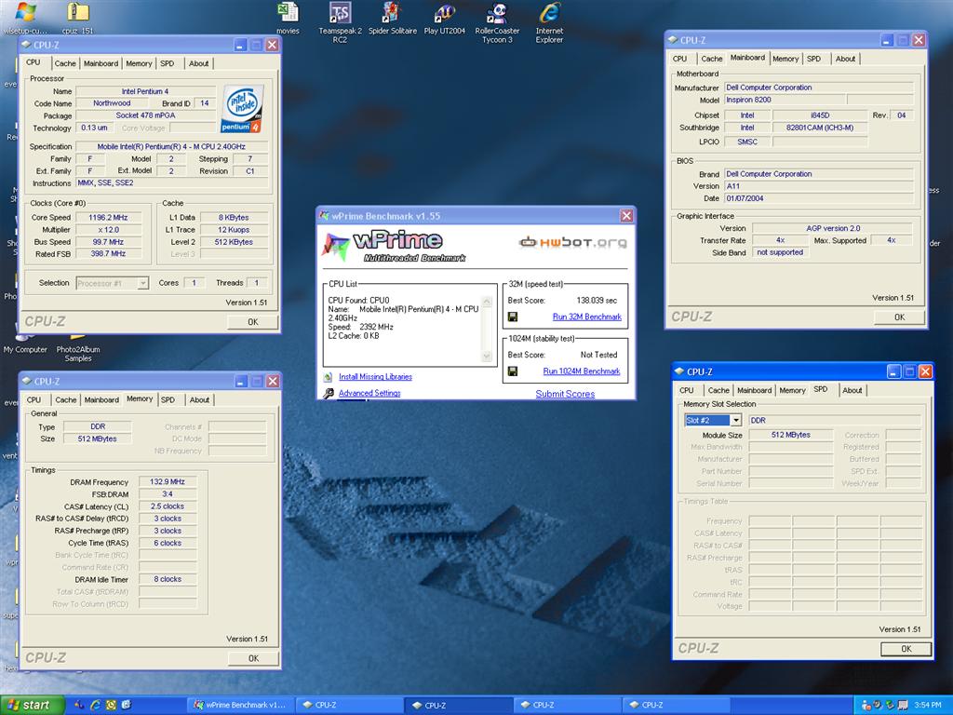
Task: Click the Run 32M Benchmark link
Action: (586, 317)
